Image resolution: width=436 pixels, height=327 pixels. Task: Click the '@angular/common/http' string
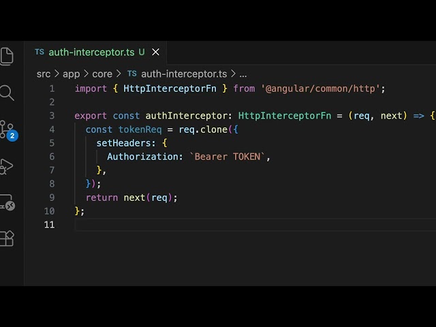click(x=320, y=89)
